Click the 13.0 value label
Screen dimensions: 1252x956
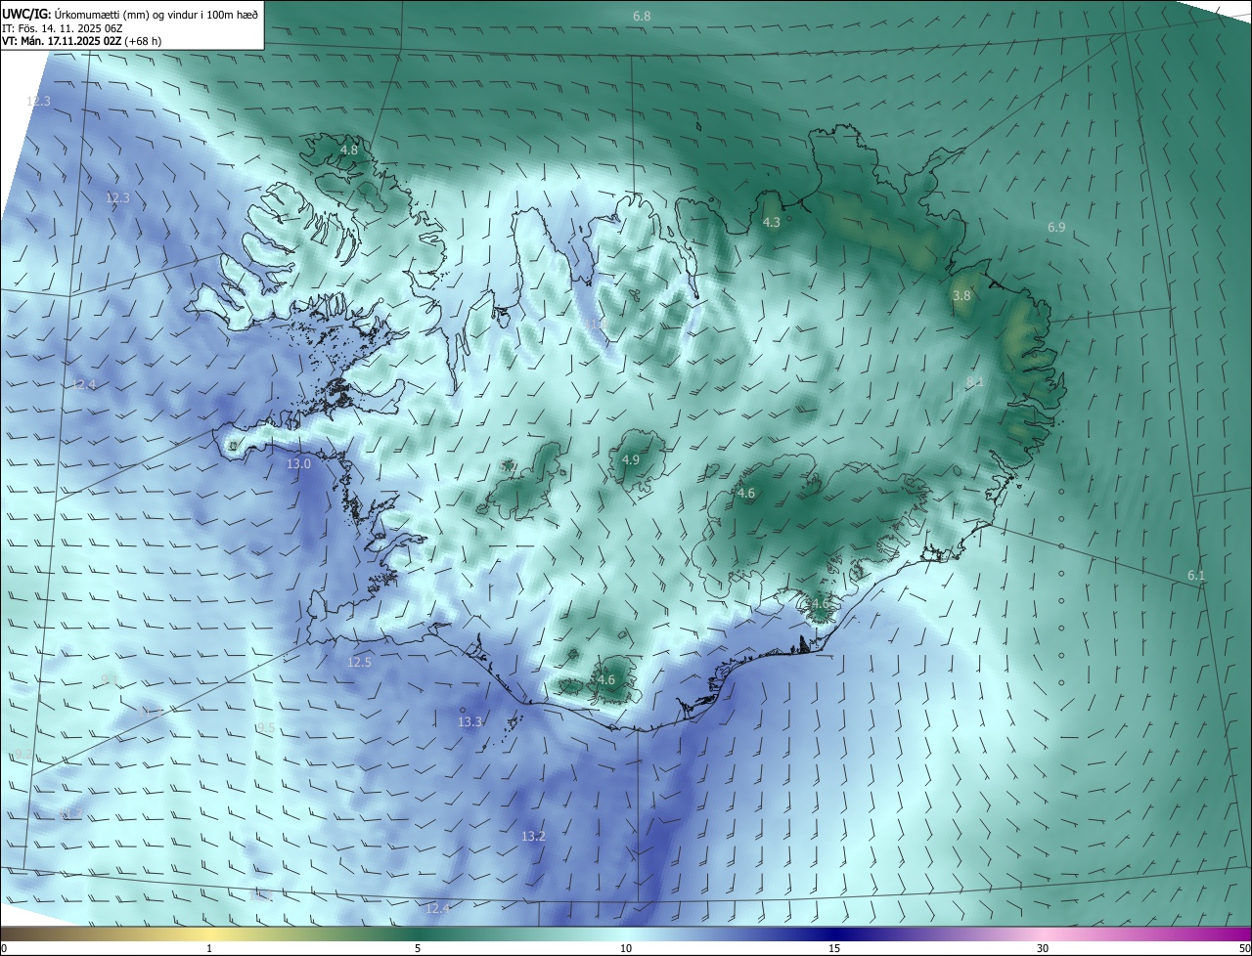pyautogui.click(x=298, y=464)
